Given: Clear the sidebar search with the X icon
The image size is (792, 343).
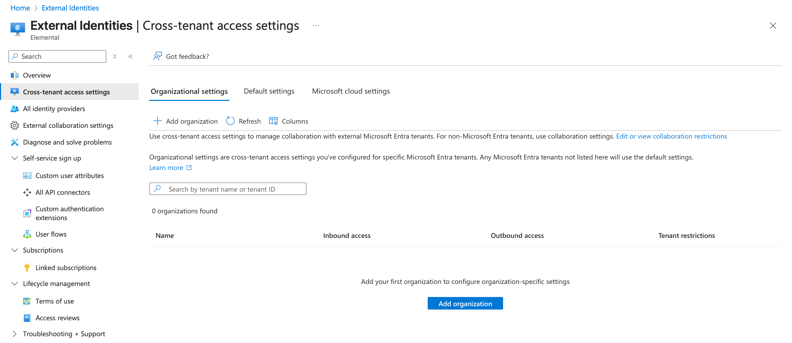Looking at the screenshot, I should [x=115, y=56].
